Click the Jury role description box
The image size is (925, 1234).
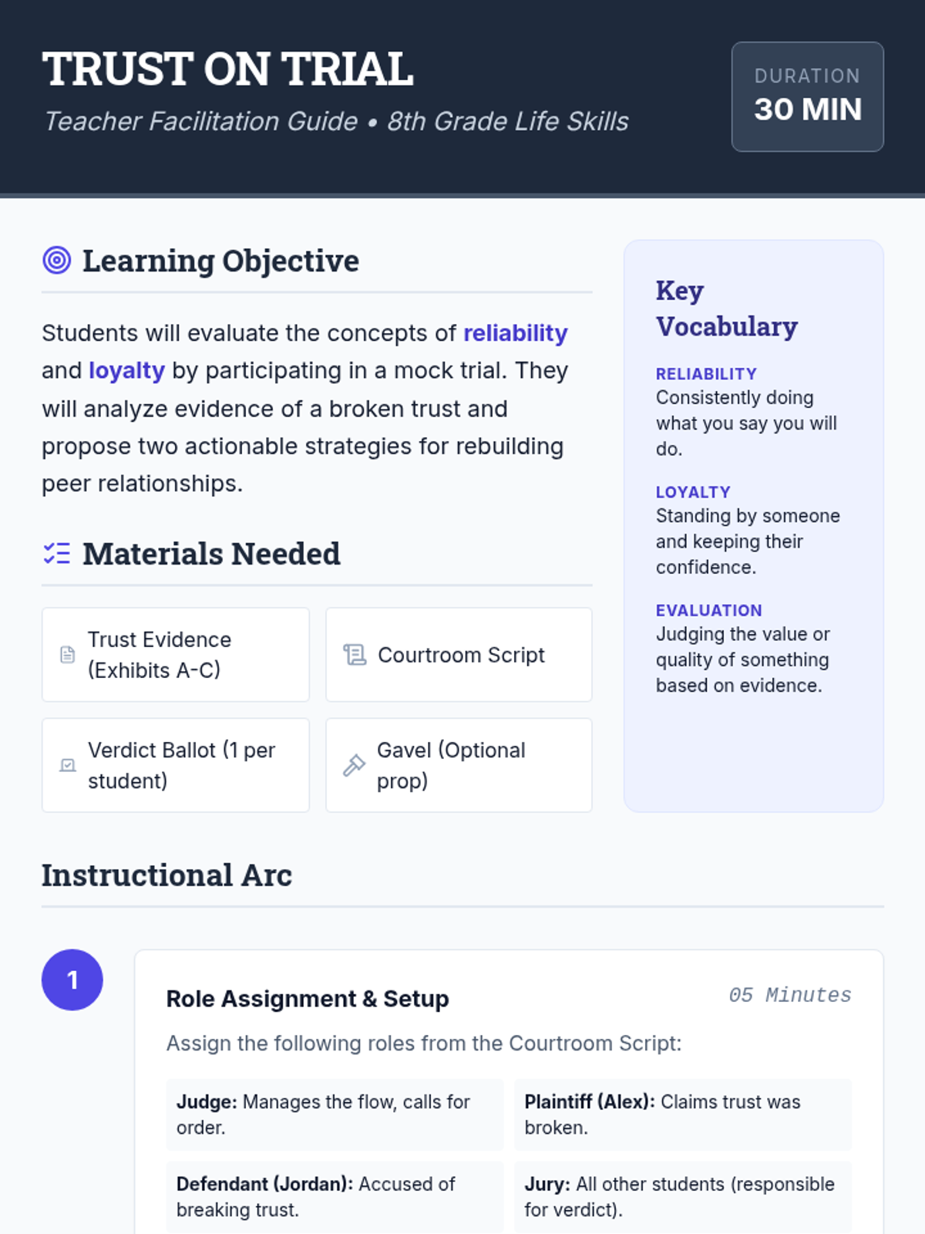682,1196
